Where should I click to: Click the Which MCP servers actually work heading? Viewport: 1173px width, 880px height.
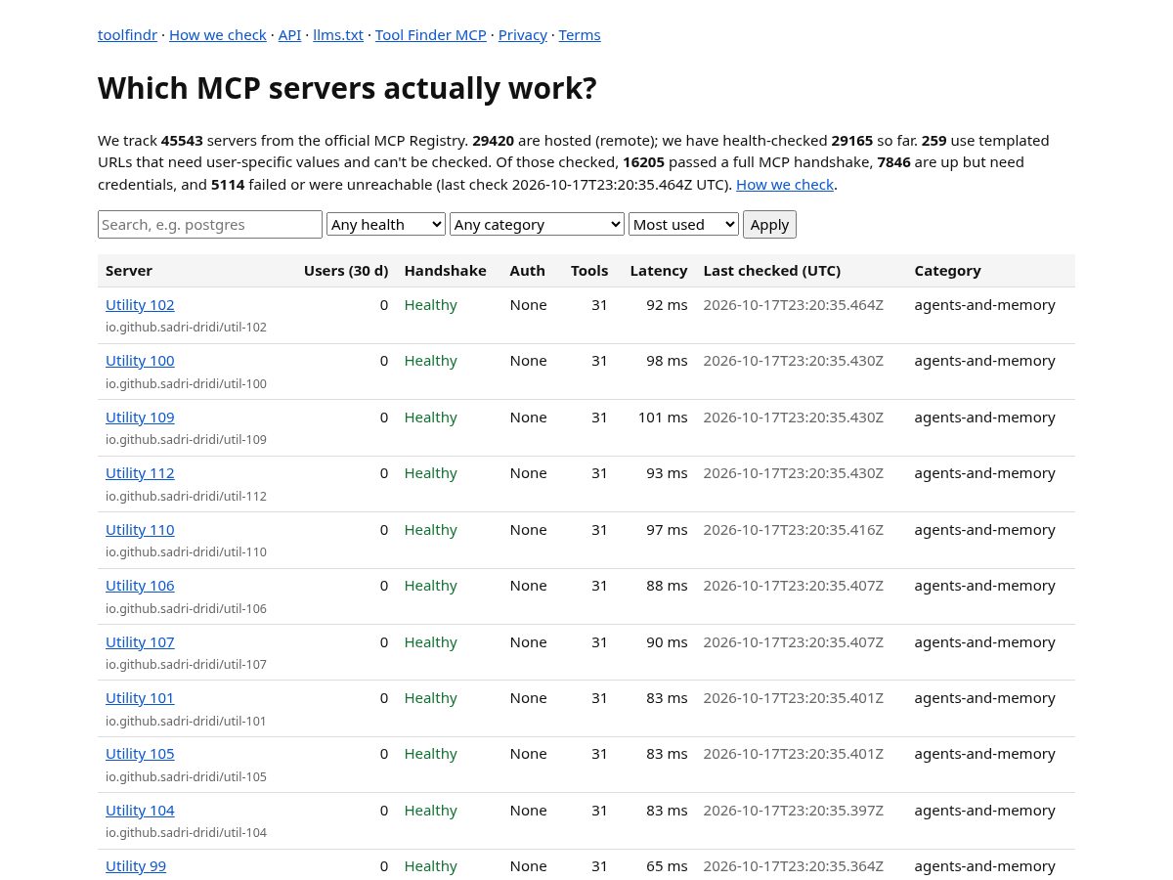coord(347,88)
